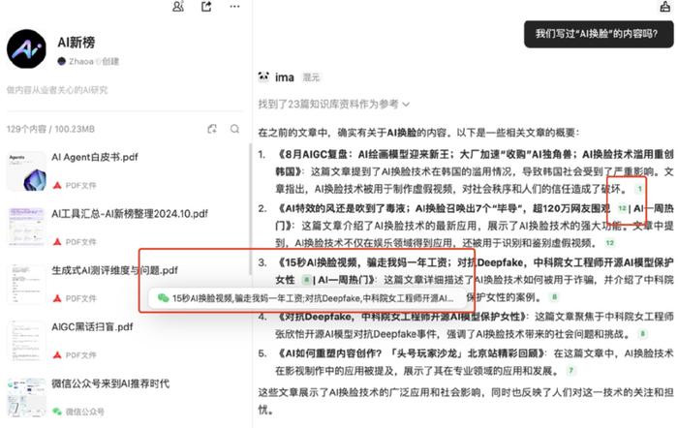Expand the 找到了23篇知识库资料作为参考 chevron

406,105
